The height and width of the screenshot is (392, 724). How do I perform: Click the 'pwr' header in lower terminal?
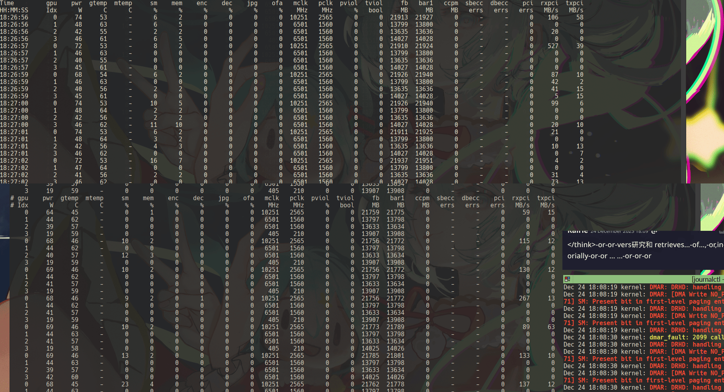coord(48,198)
